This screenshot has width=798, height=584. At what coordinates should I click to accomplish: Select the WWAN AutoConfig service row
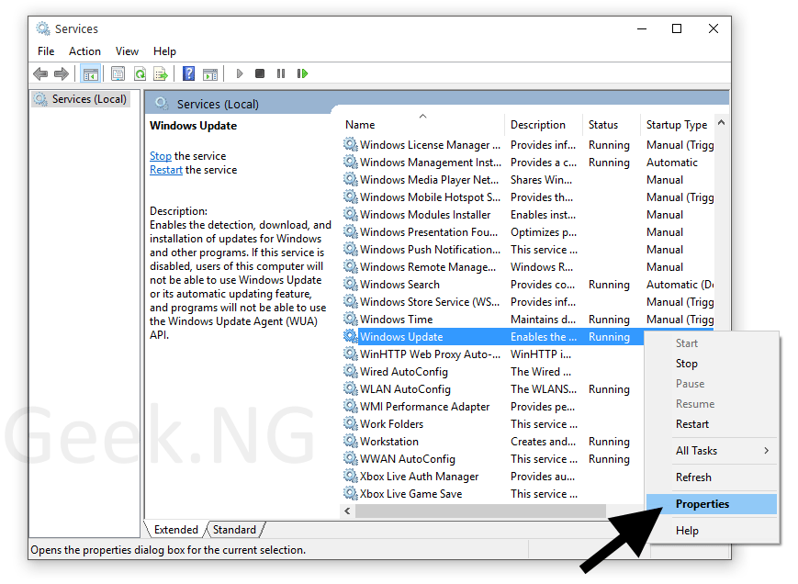(x=492, y=459)
